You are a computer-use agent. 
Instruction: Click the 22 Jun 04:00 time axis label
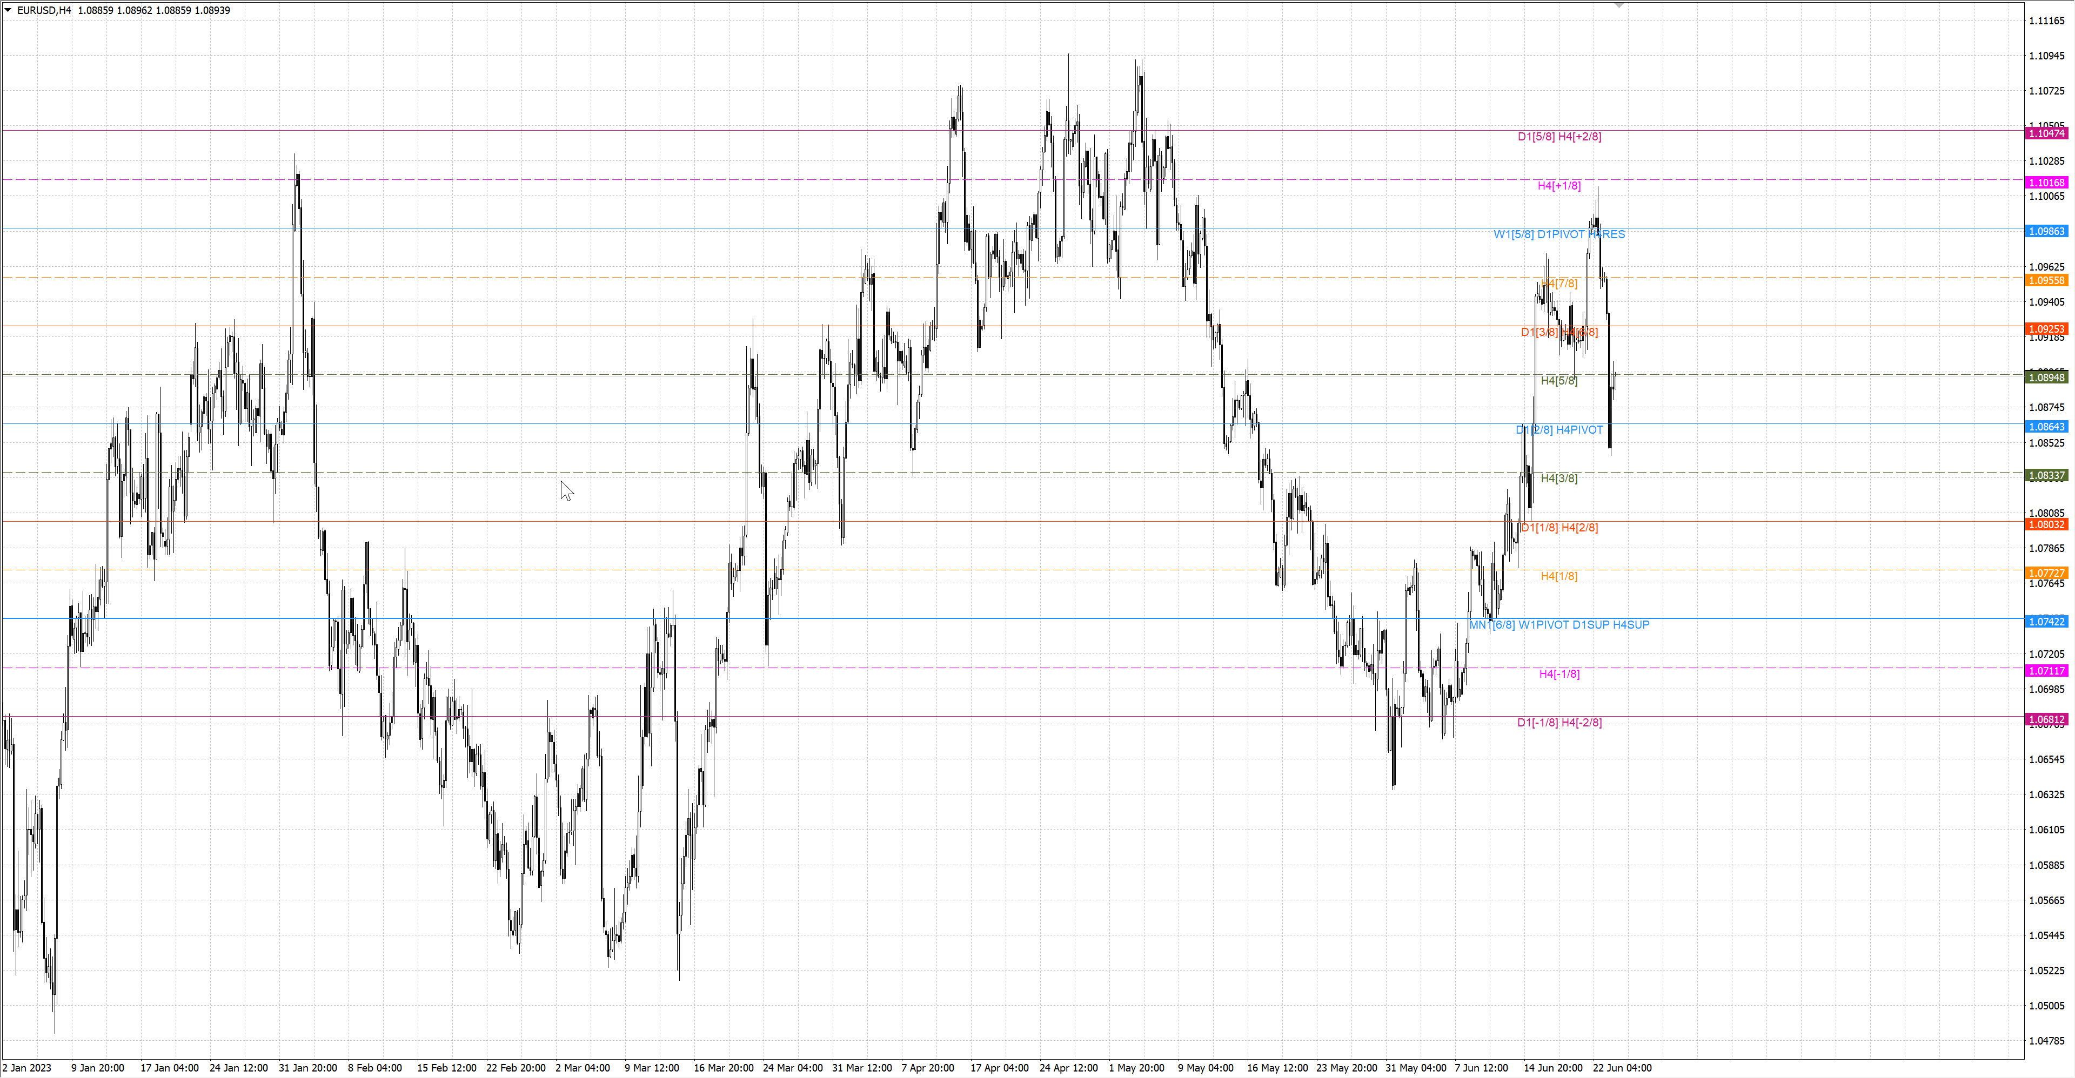click(x=1622, y=1068)
